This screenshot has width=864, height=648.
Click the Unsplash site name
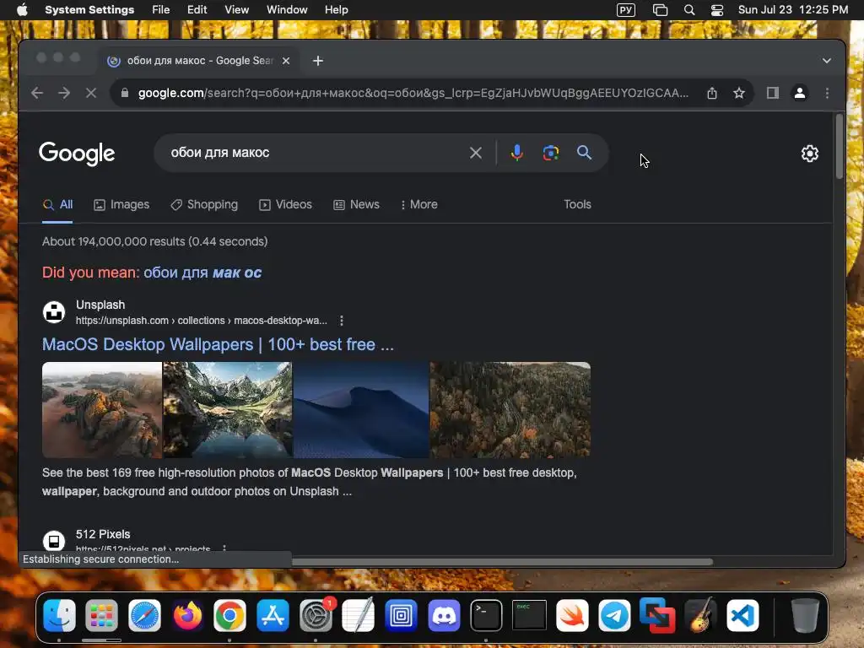100,305
